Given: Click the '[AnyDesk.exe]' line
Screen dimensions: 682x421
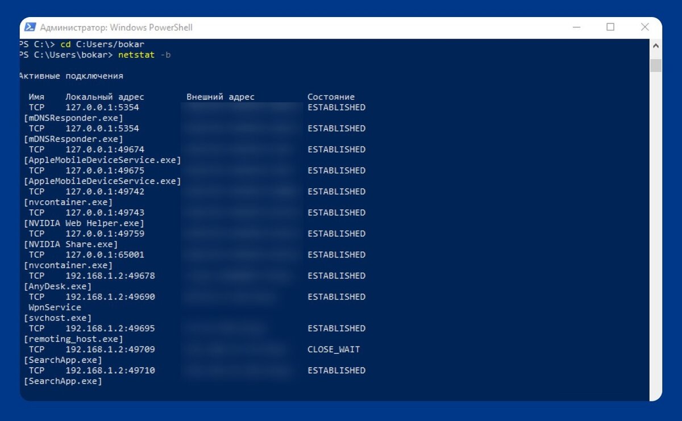Looking at the screenshot, I should (58, 286).
